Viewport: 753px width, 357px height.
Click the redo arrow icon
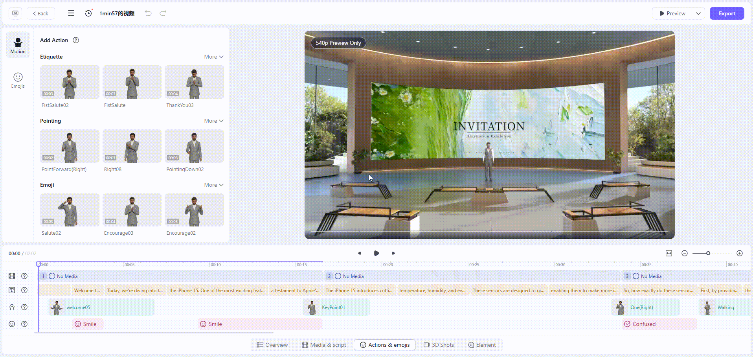click(x=163, y=13)
